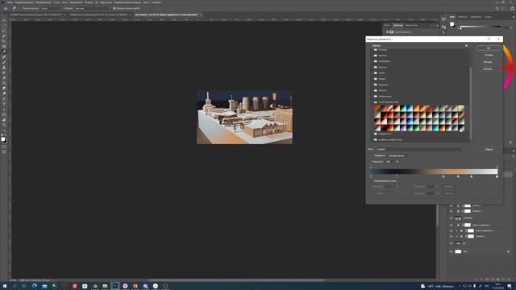
Task: Hide the Фон layer
Action: click(451, 251)
